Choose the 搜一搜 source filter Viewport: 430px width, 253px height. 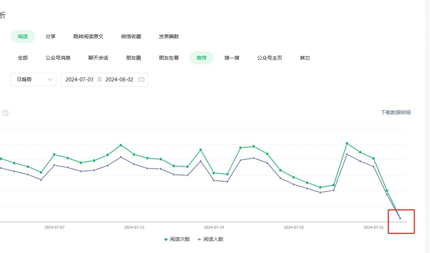[232, 58]
